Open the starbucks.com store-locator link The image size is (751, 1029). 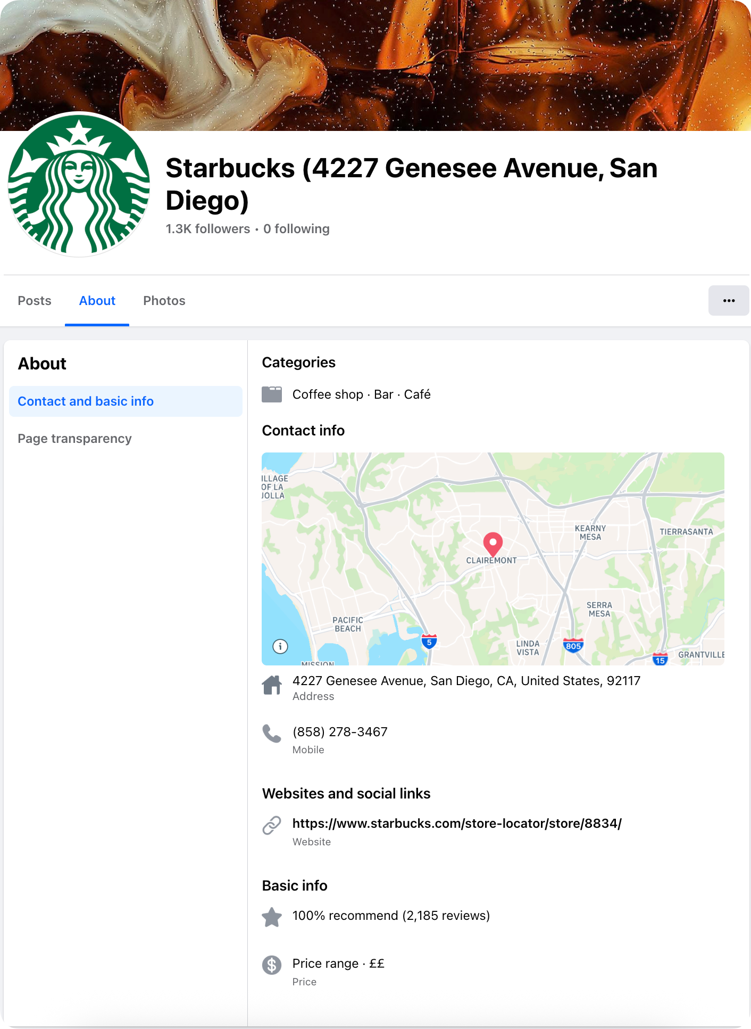click(x=457, y=824)
